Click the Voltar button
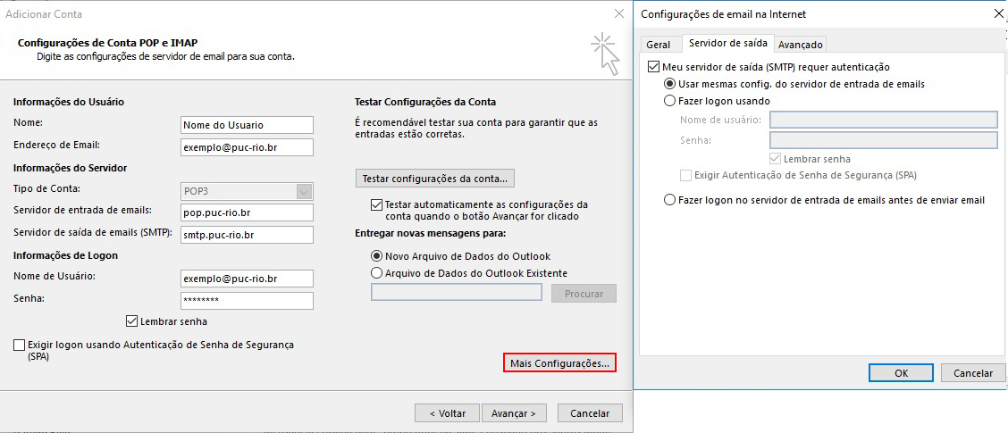Viewport: 1008px width, 433px height. [x=448, y=413]
